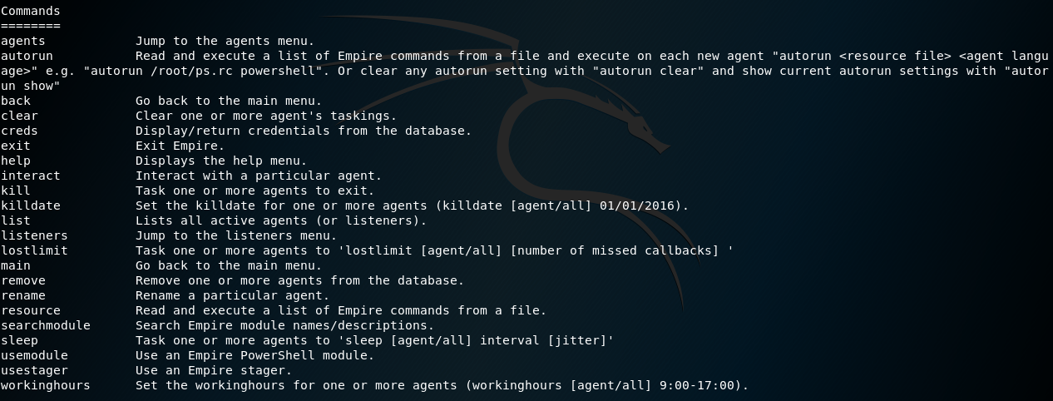Click the 'list' command word
The image size is (1053, 401).
16,220
